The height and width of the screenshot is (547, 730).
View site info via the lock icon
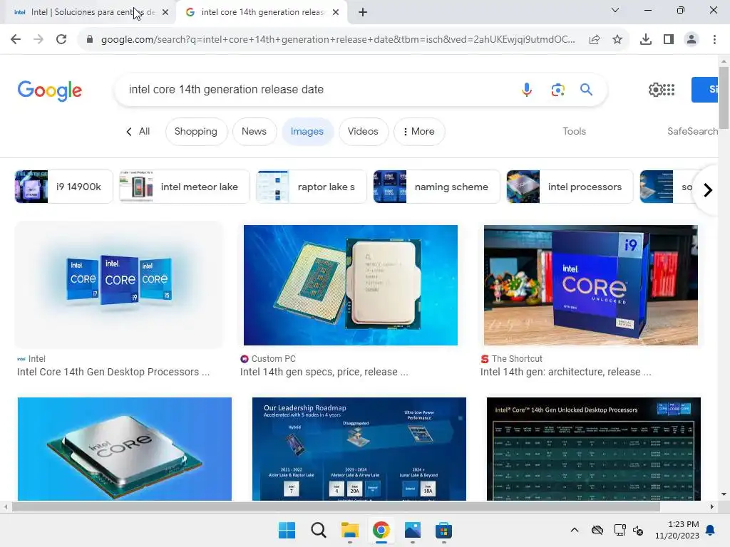point(90,40)
